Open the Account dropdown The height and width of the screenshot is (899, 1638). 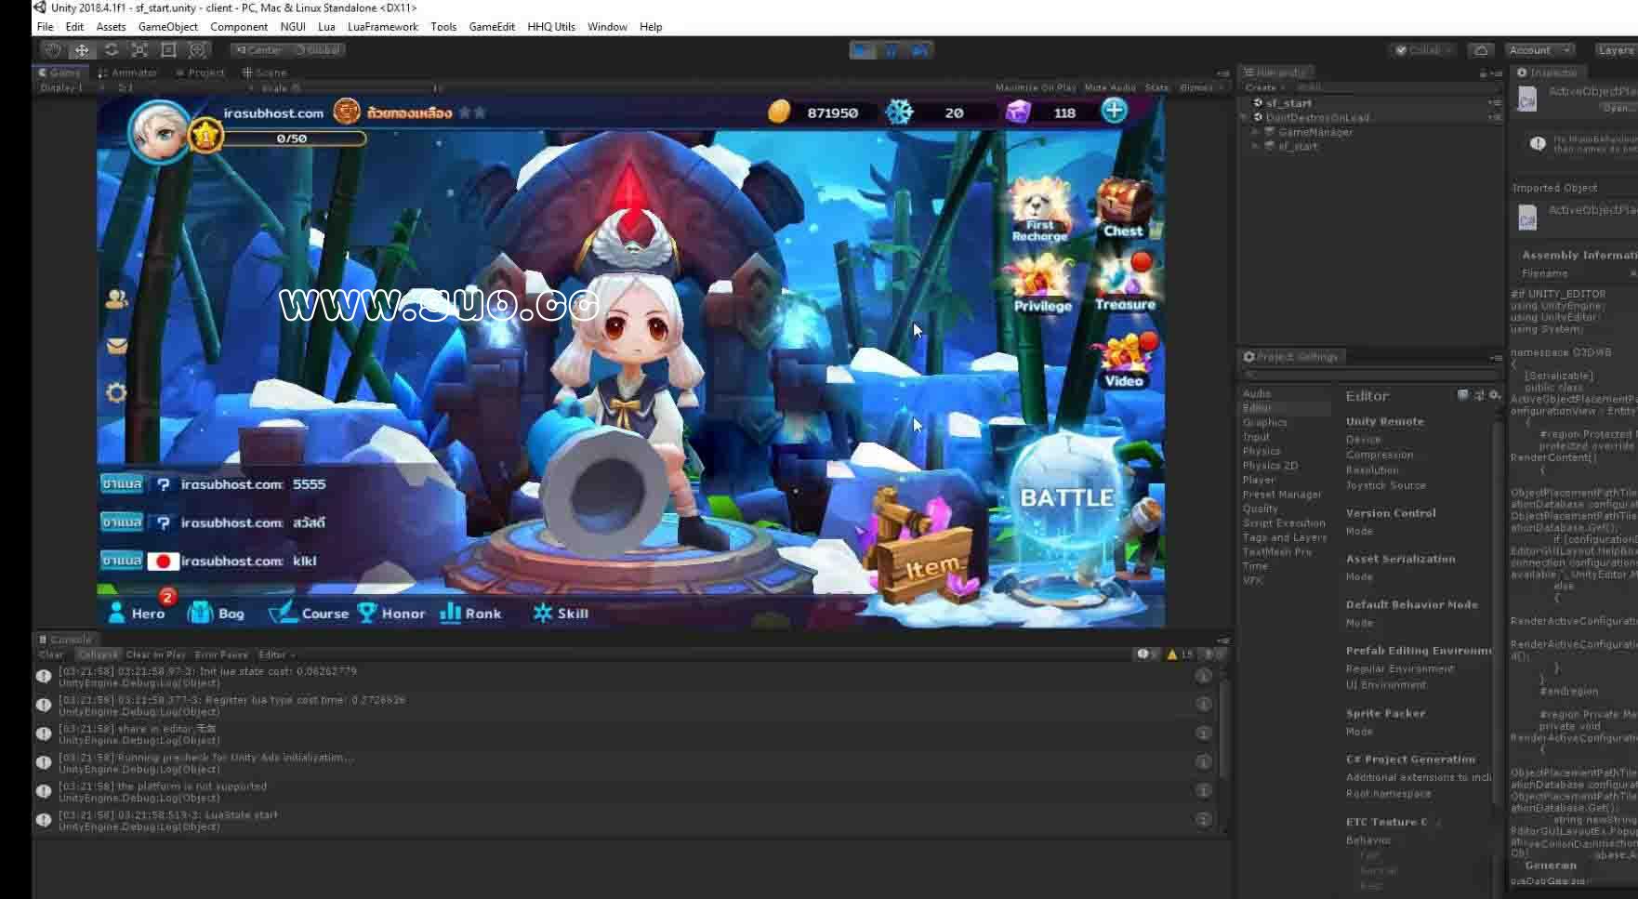(x=1539, y=50)
